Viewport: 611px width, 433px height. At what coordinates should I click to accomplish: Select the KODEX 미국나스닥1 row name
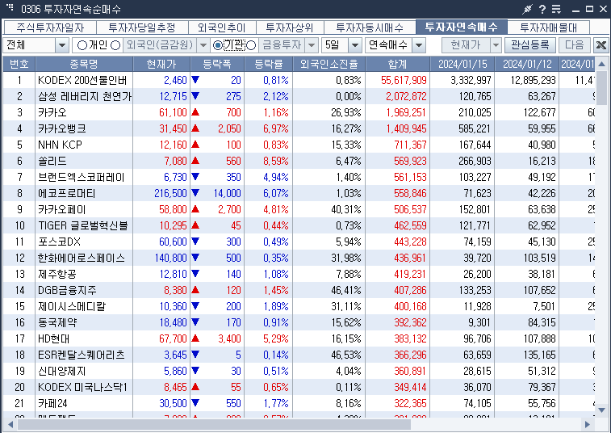pos(82,388)
